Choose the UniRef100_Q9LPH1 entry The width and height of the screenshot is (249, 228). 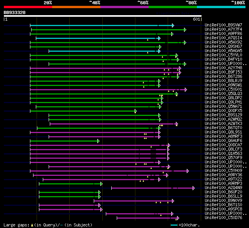point(223,102)
